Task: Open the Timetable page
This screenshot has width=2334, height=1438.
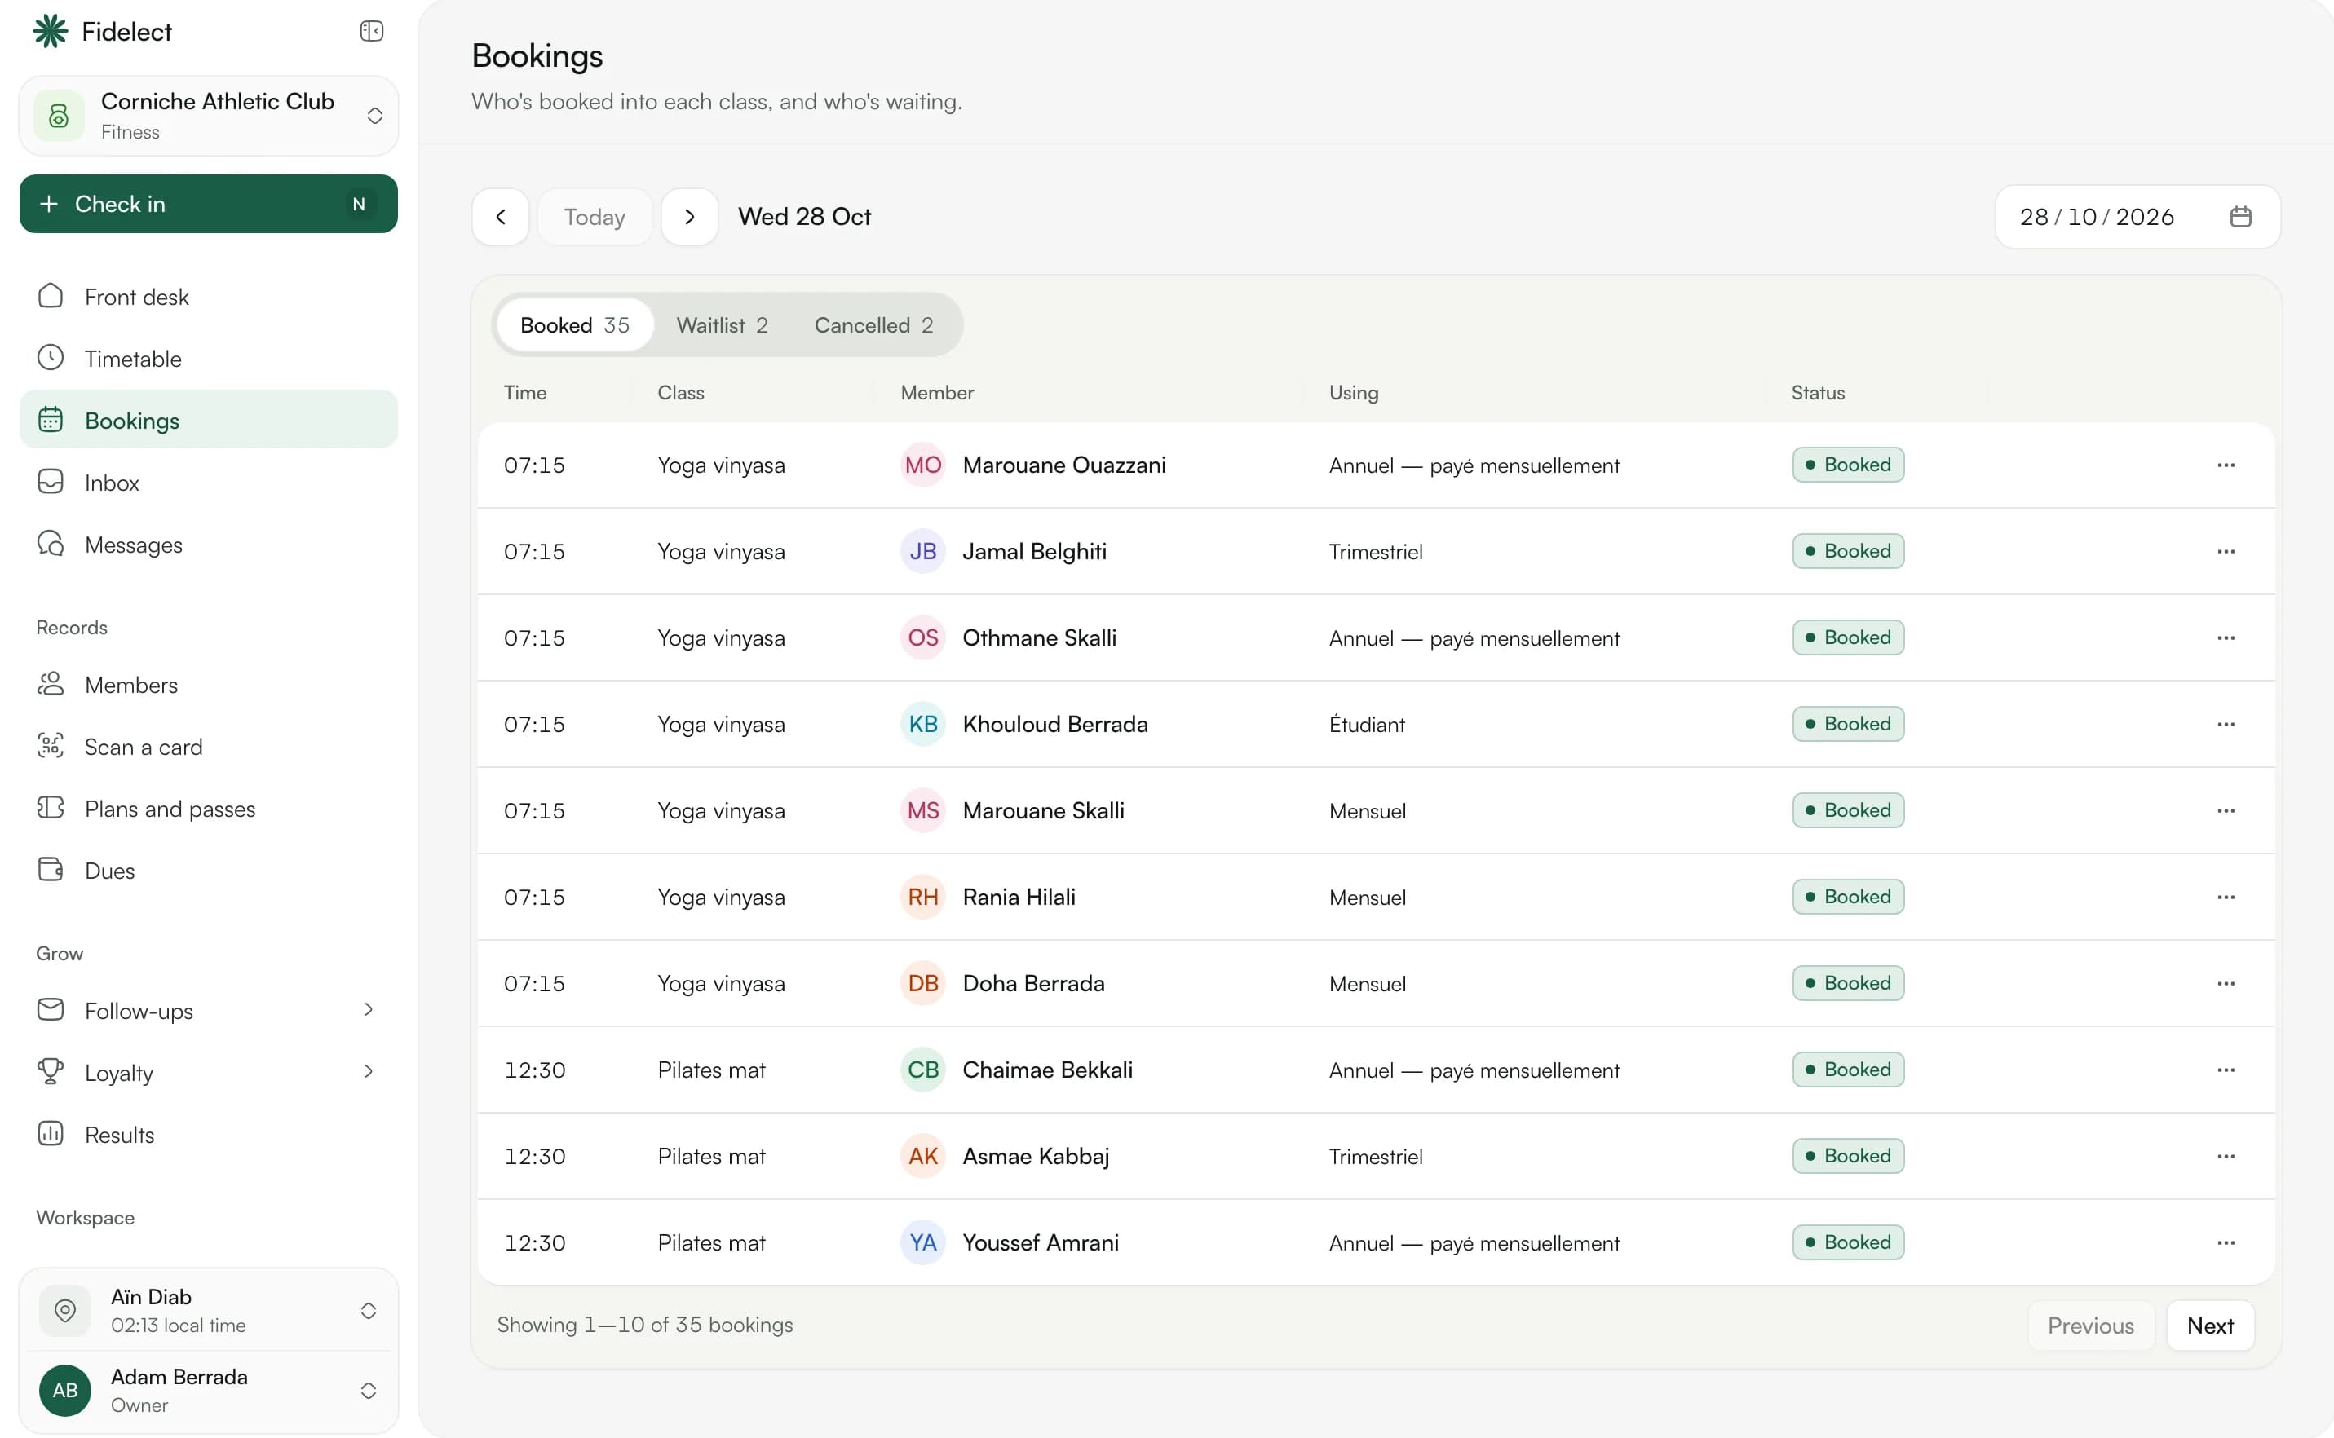Action: coord(209,359)
